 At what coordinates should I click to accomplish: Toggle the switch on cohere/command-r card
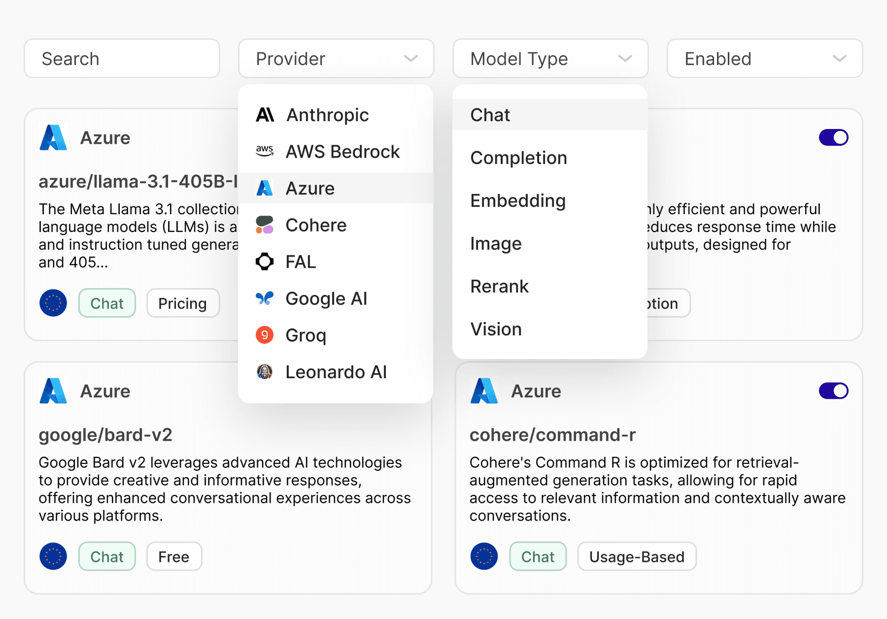click(x=833, y=391)
